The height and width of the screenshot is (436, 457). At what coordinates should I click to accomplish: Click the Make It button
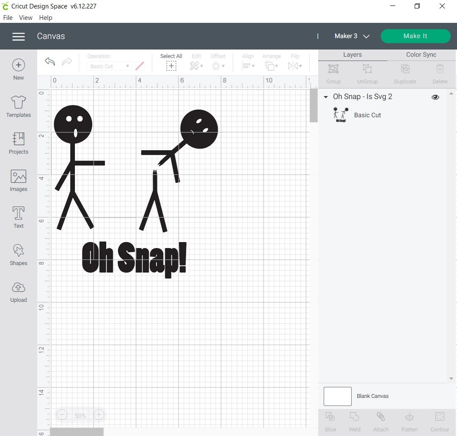[415, 36]
